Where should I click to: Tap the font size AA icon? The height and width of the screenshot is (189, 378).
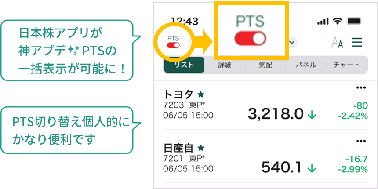pyautogui.click(x=337, y=43)
